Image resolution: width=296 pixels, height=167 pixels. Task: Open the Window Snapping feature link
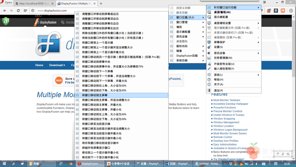point(224,118)
